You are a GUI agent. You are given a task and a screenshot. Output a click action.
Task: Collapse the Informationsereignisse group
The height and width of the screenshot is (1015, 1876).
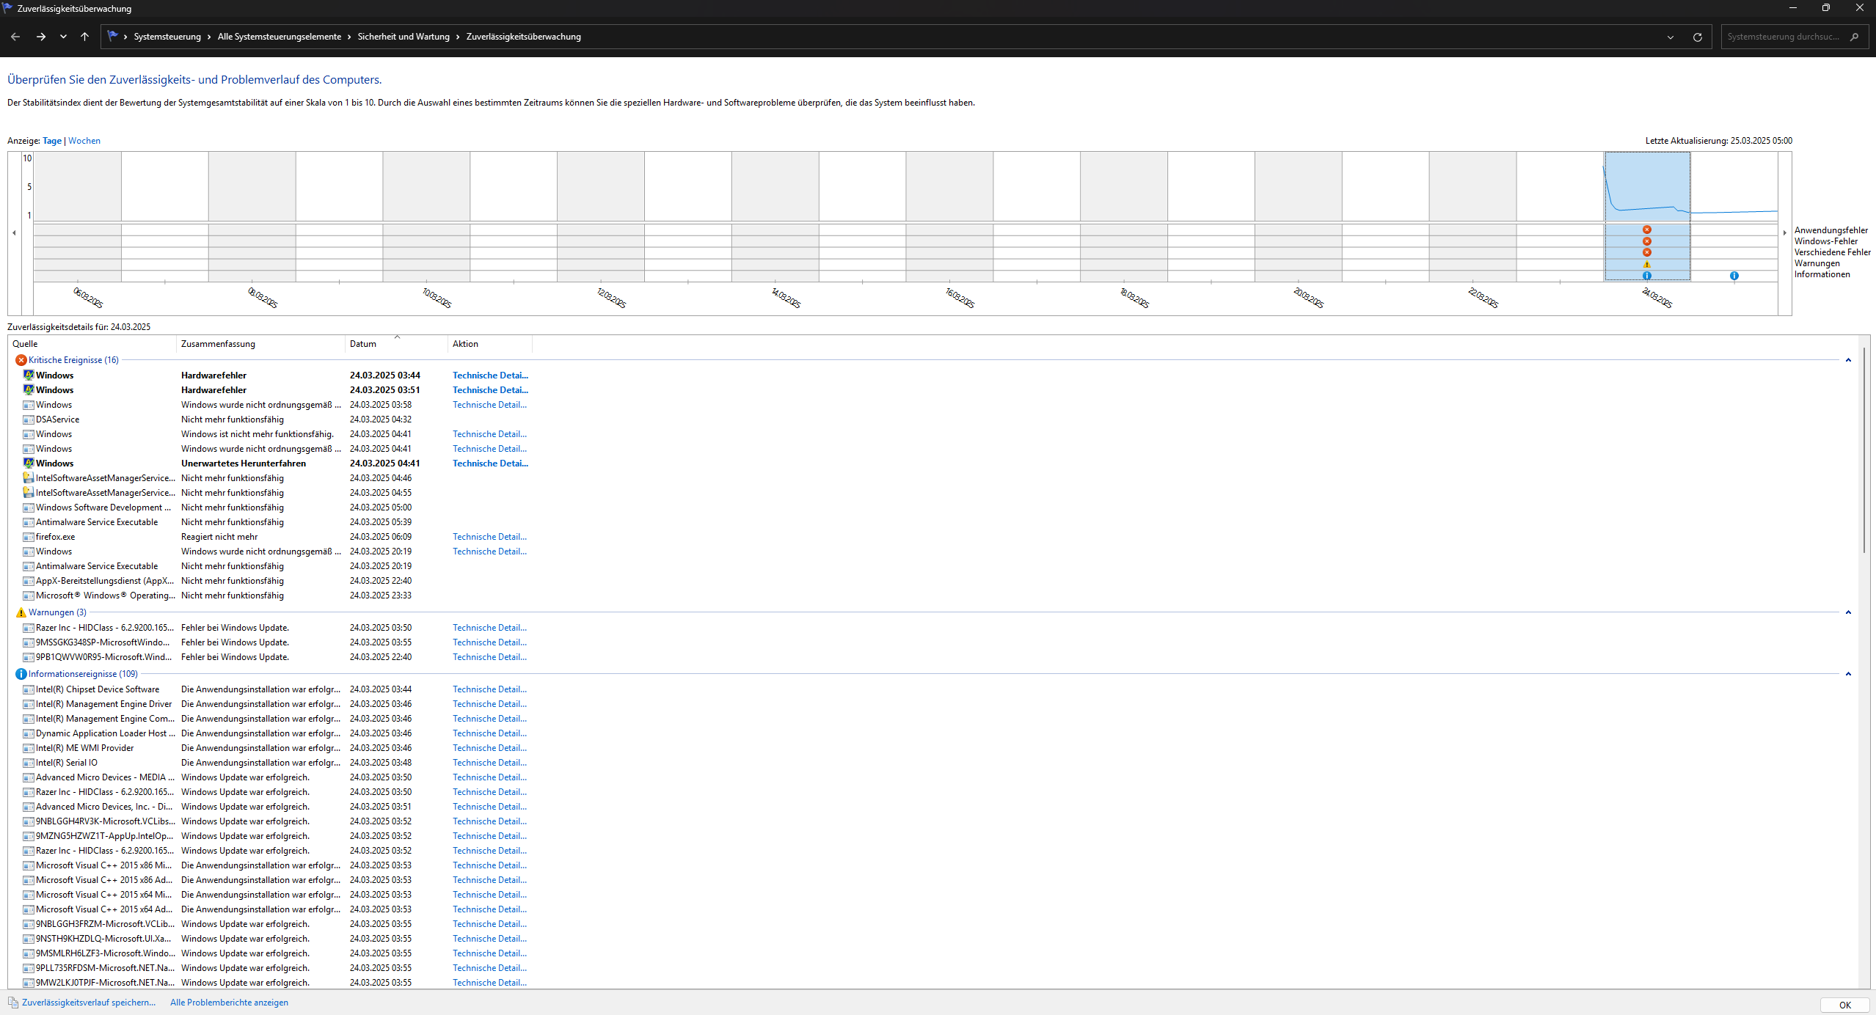1848,674
